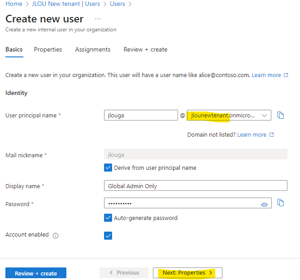This screenshot has height=280, width=300.
Task: Open the Assignments tab
Action: click(x=93, y=49)
